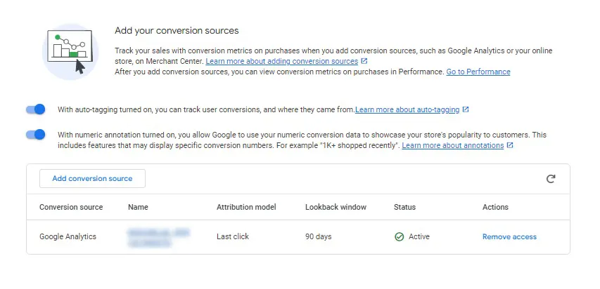Click the Conversion source column header
Screen dimensions: 600x289
tap(71, 207)
